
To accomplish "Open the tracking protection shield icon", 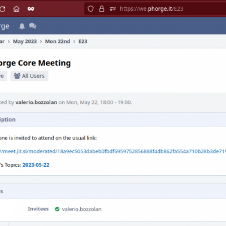I will point(91,9).
